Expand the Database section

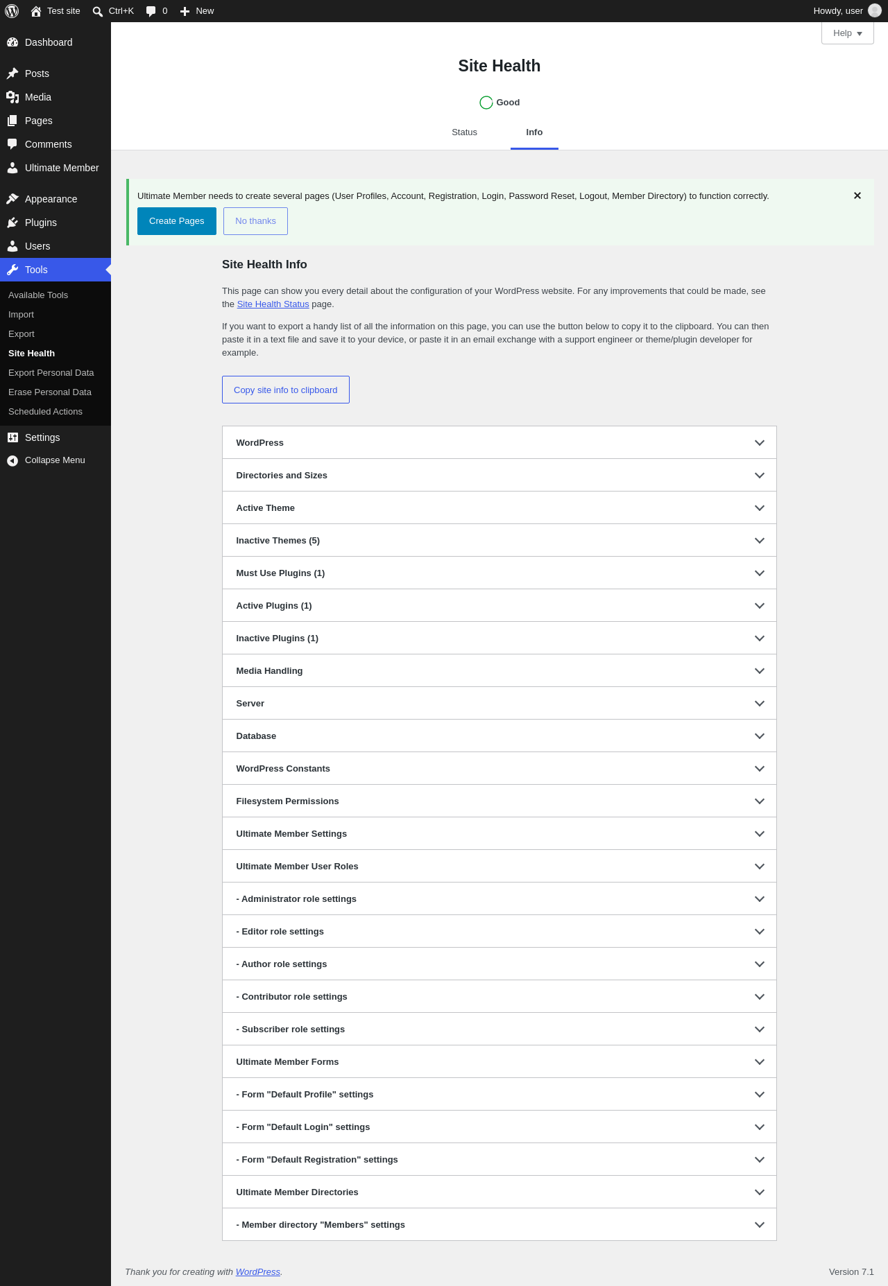[499, 736]
